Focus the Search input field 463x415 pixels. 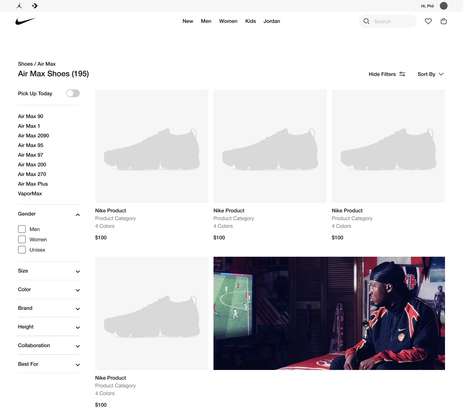[387, 21]
